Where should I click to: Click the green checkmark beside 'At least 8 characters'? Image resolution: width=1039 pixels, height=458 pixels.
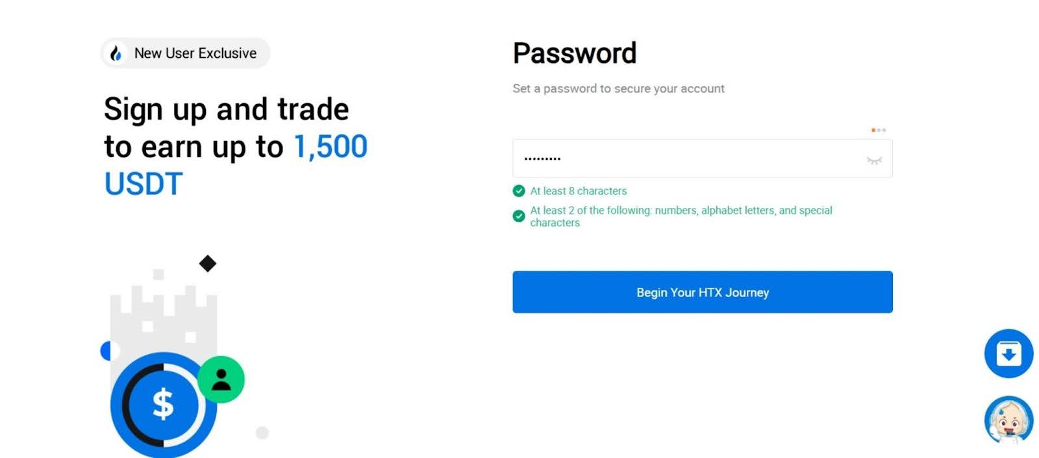click(519, 191)
